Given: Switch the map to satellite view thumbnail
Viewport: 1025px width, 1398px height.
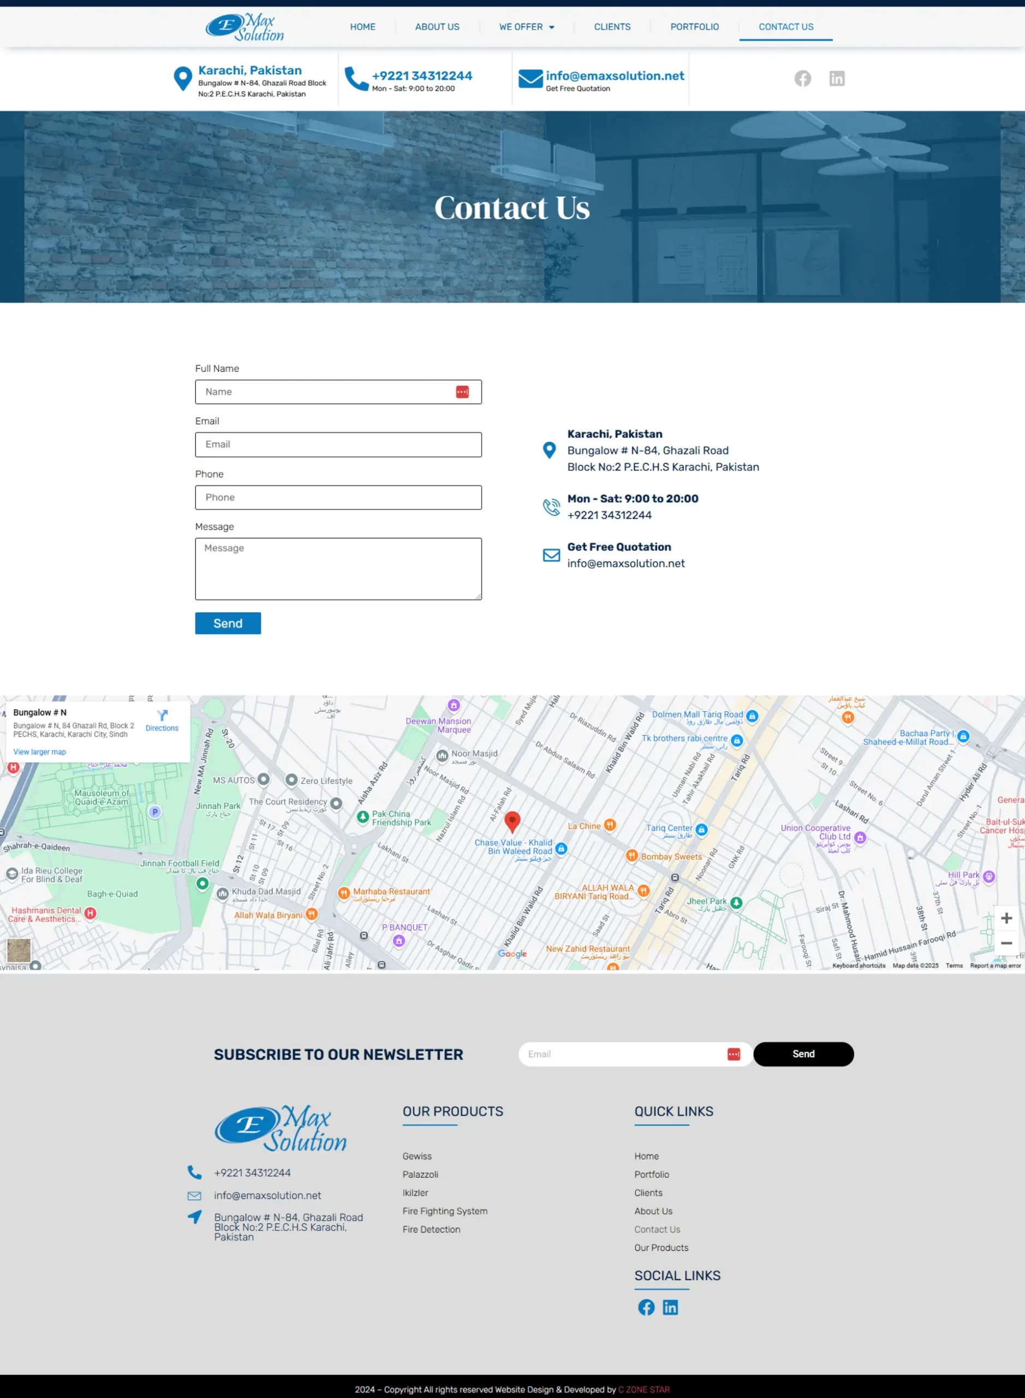Looking at the screenshot, I should coord(19,950).
